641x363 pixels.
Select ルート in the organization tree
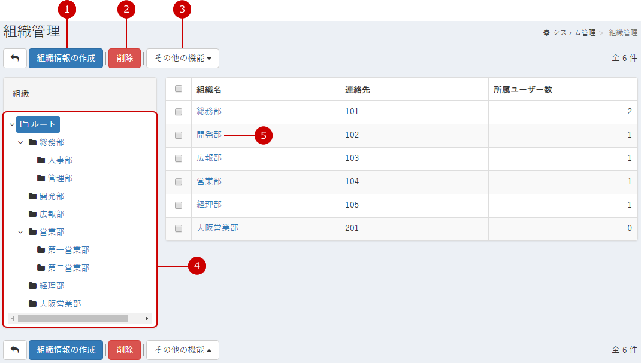[38, 124]
